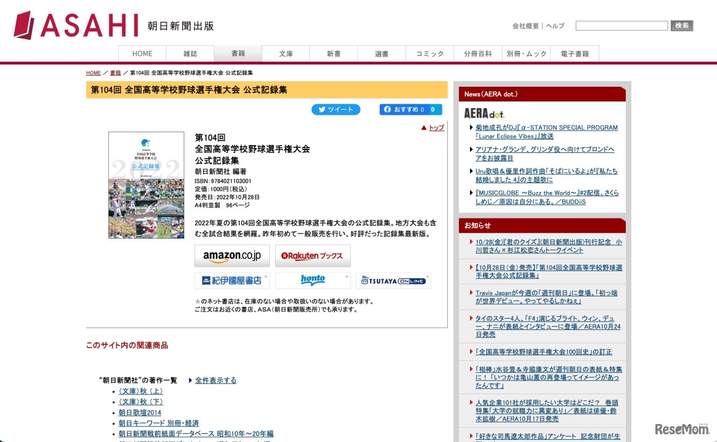
Task: Click the ASAHI logo in the header
Action: click(x=76, y=25)
